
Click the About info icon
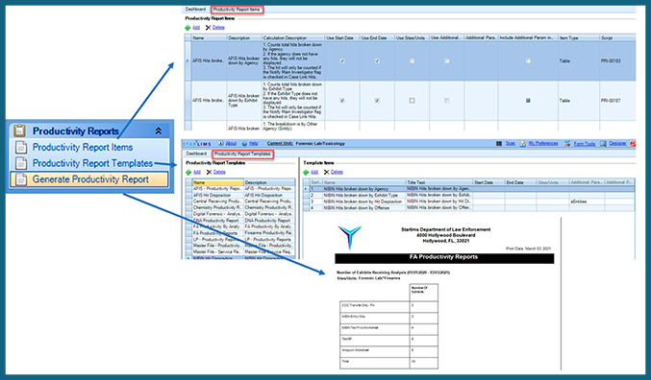pyautogui.click(x=221, y=143)
